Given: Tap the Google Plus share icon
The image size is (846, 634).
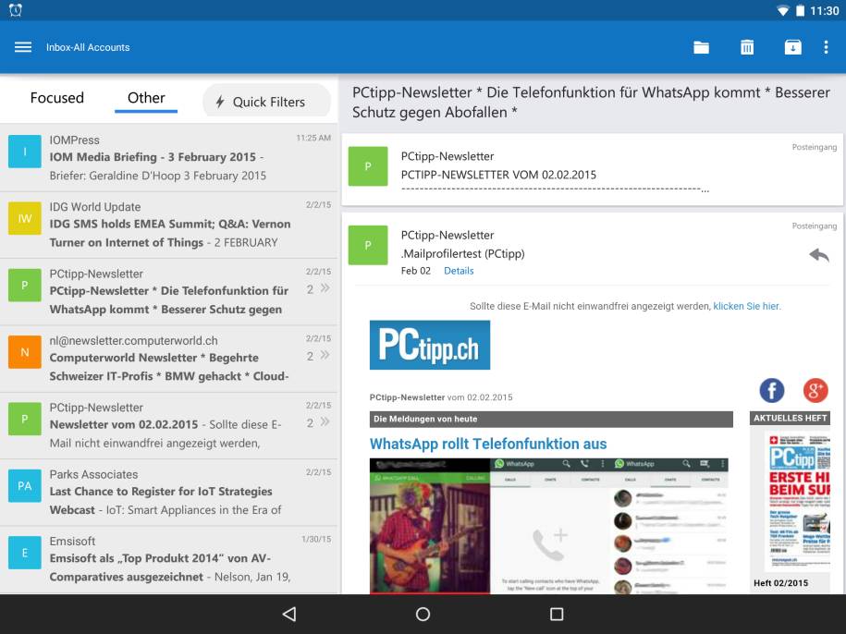Looking at the screenshot, I should (x=815, y=390).
